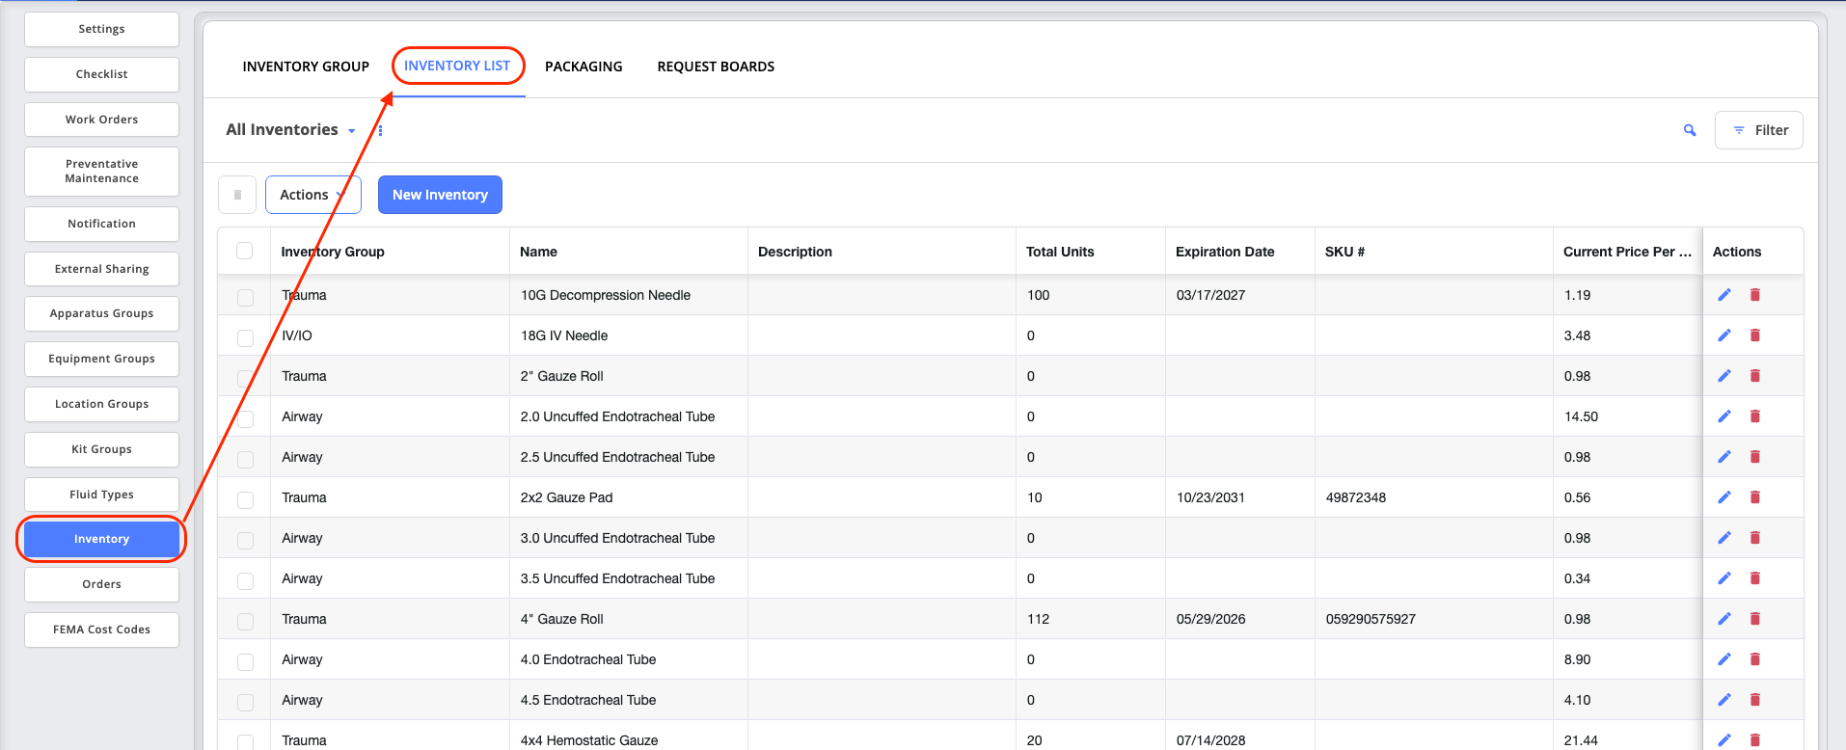Delete 2.5 Uncuffed Endotracheal Tube row
The height and width of the screenshot is (750, 1846).
[x=1755, y=457]
